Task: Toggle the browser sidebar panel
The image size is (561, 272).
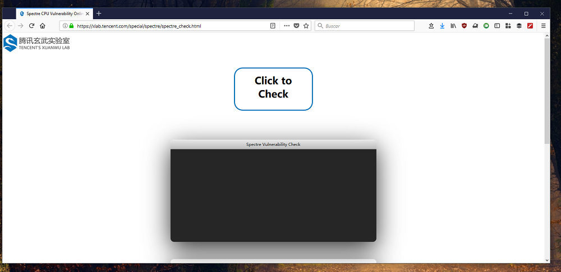Action: coord(497,26)
